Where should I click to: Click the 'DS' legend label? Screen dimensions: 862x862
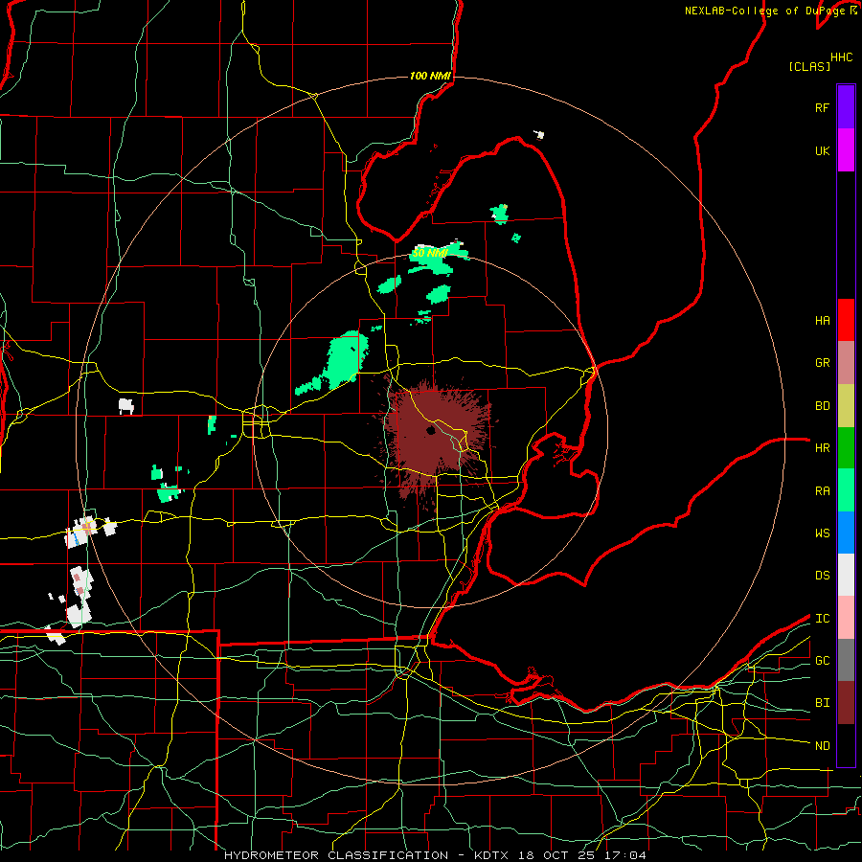click(x=822, y=576)
